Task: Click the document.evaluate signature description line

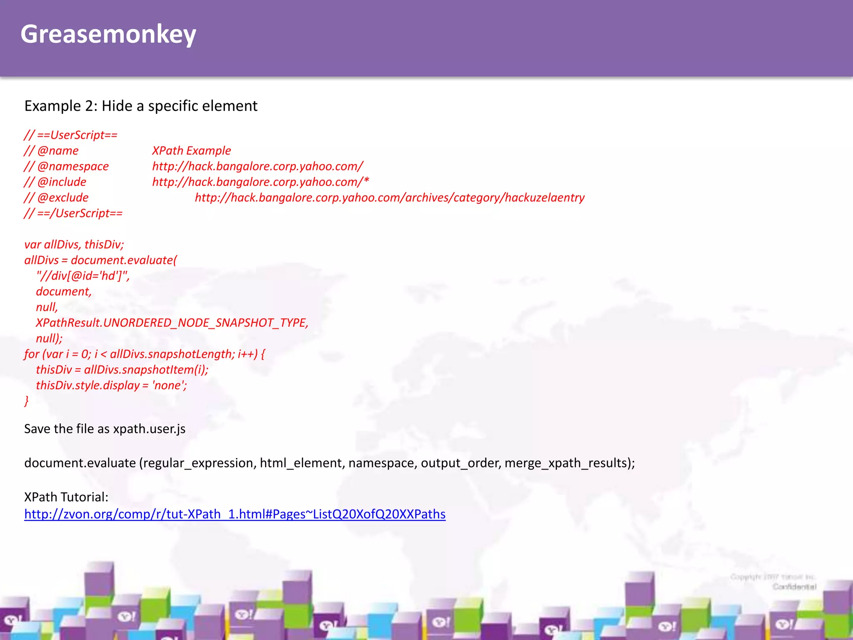Action: click(x=329, y=463)
